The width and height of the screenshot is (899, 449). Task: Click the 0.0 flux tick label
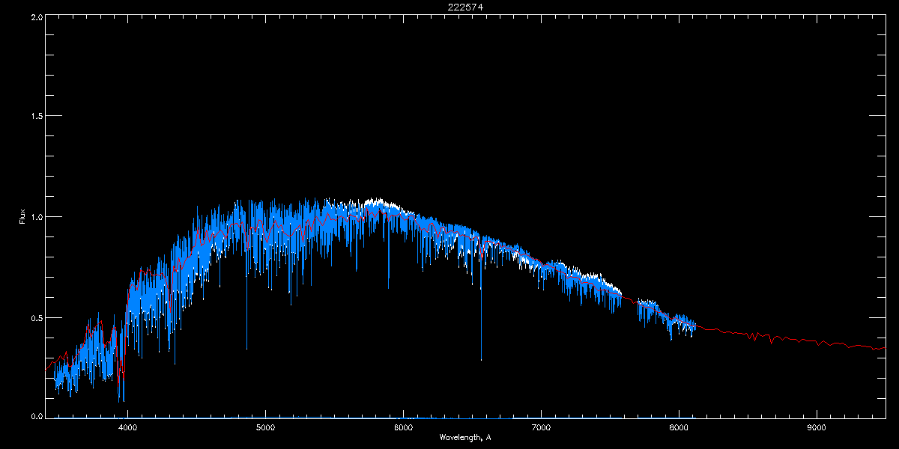pyautogui.click(x=36, y=416)
